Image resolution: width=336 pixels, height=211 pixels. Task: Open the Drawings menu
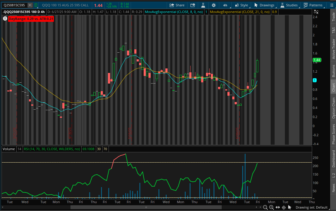coord(264,5)
